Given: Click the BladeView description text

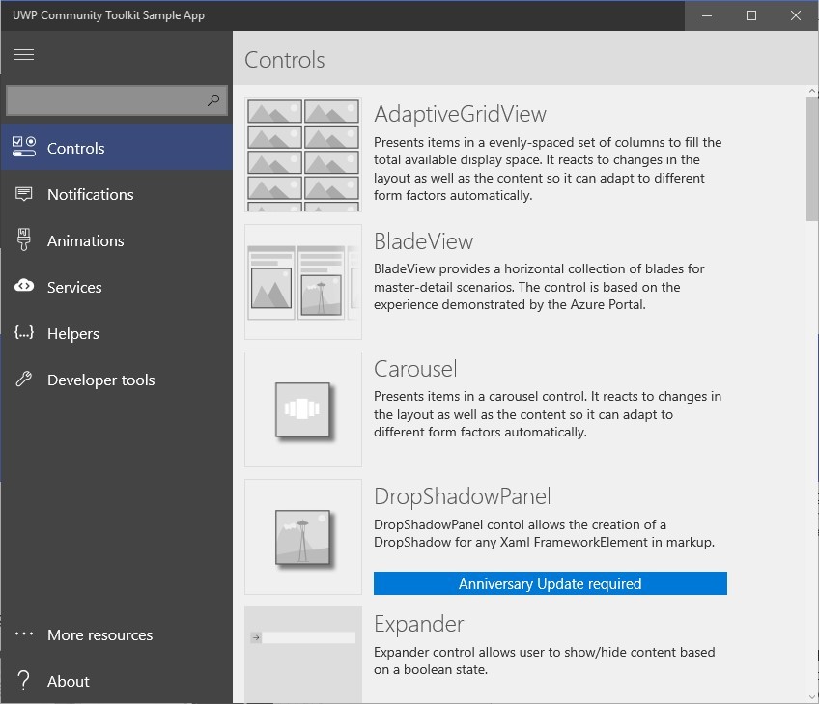Looking at the screenshot, I should point(539,287).
